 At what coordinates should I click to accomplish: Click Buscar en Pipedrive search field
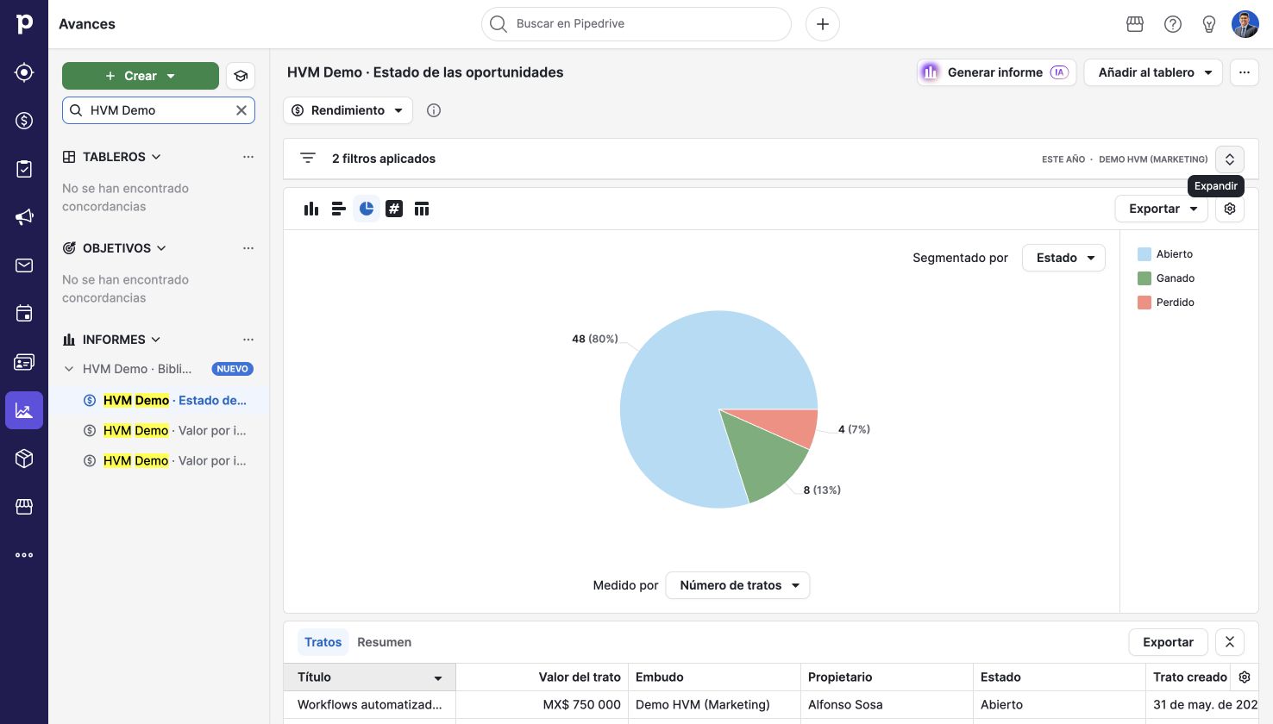[636, 24]
